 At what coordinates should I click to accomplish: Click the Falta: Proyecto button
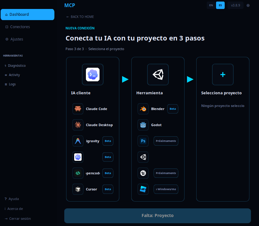point(158,215)
